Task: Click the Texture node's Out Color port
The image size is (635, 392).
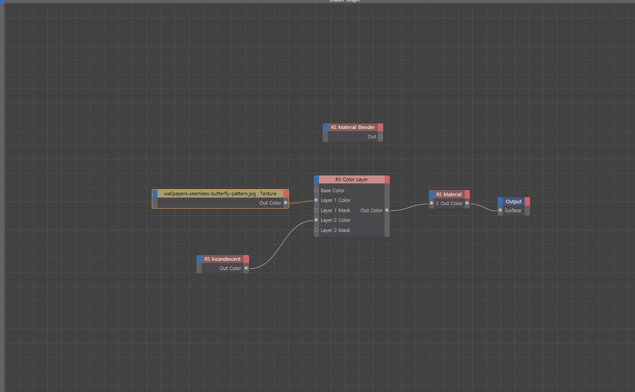Action: point(285,203)
